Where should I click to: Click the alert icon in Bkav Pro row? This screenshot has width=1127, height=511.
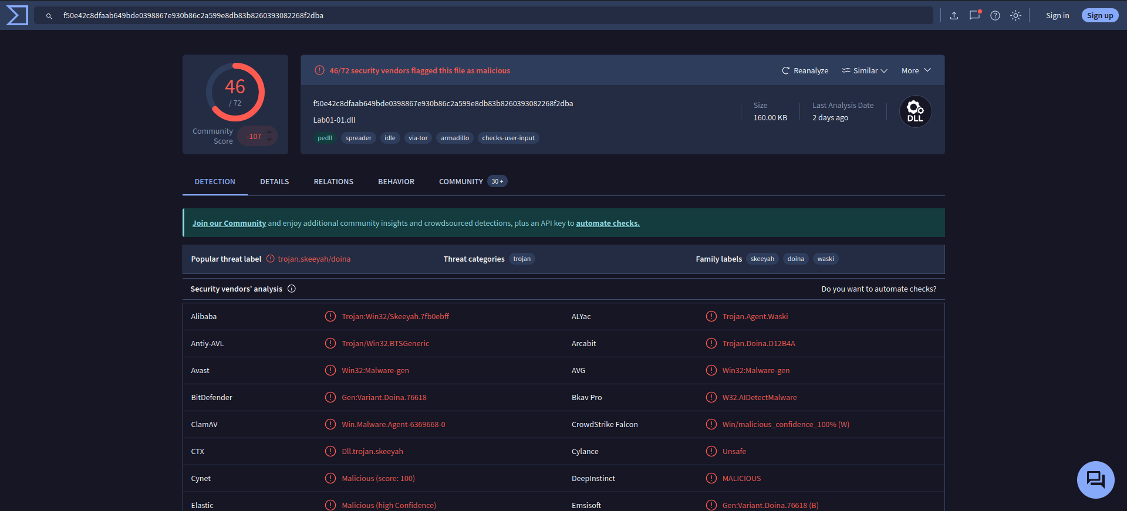(x=711, y=397)
